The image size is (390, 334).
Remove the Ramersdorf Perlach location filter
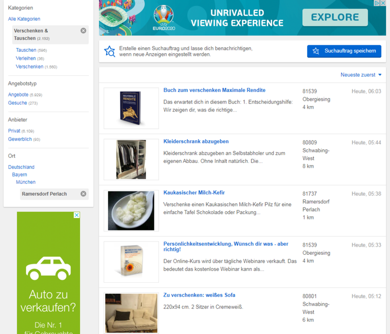(x=83, y=194)
